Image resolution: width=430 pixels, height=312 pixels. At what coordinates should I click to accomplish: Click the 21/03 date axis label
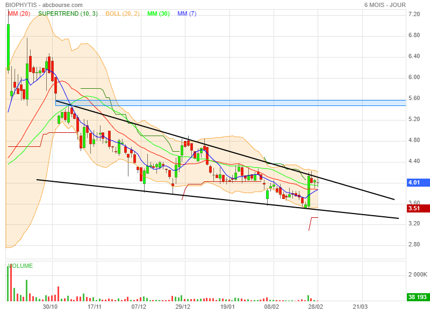pos(360,307)
